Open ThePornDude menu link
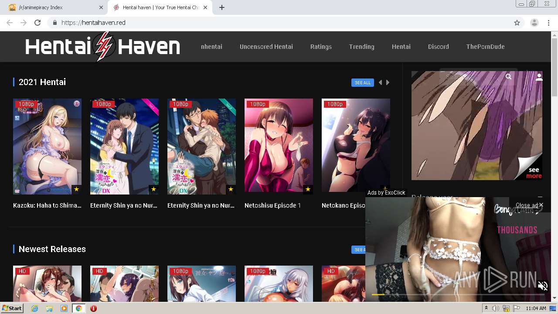The width and height of the screenshot is (558, 314). pos(485,47)
